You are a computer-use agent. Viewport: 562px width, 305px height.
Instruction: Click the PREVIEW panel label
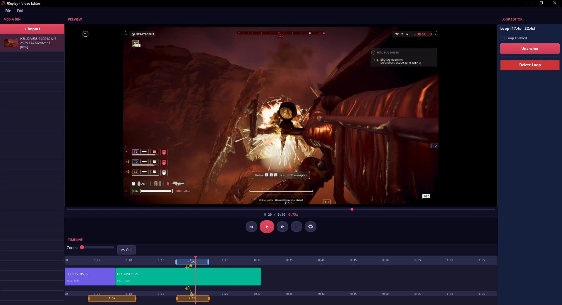click(x=75, y=19)
